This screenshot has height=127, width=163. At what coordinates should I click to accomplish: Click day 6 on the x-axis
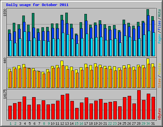coord(34,124)
